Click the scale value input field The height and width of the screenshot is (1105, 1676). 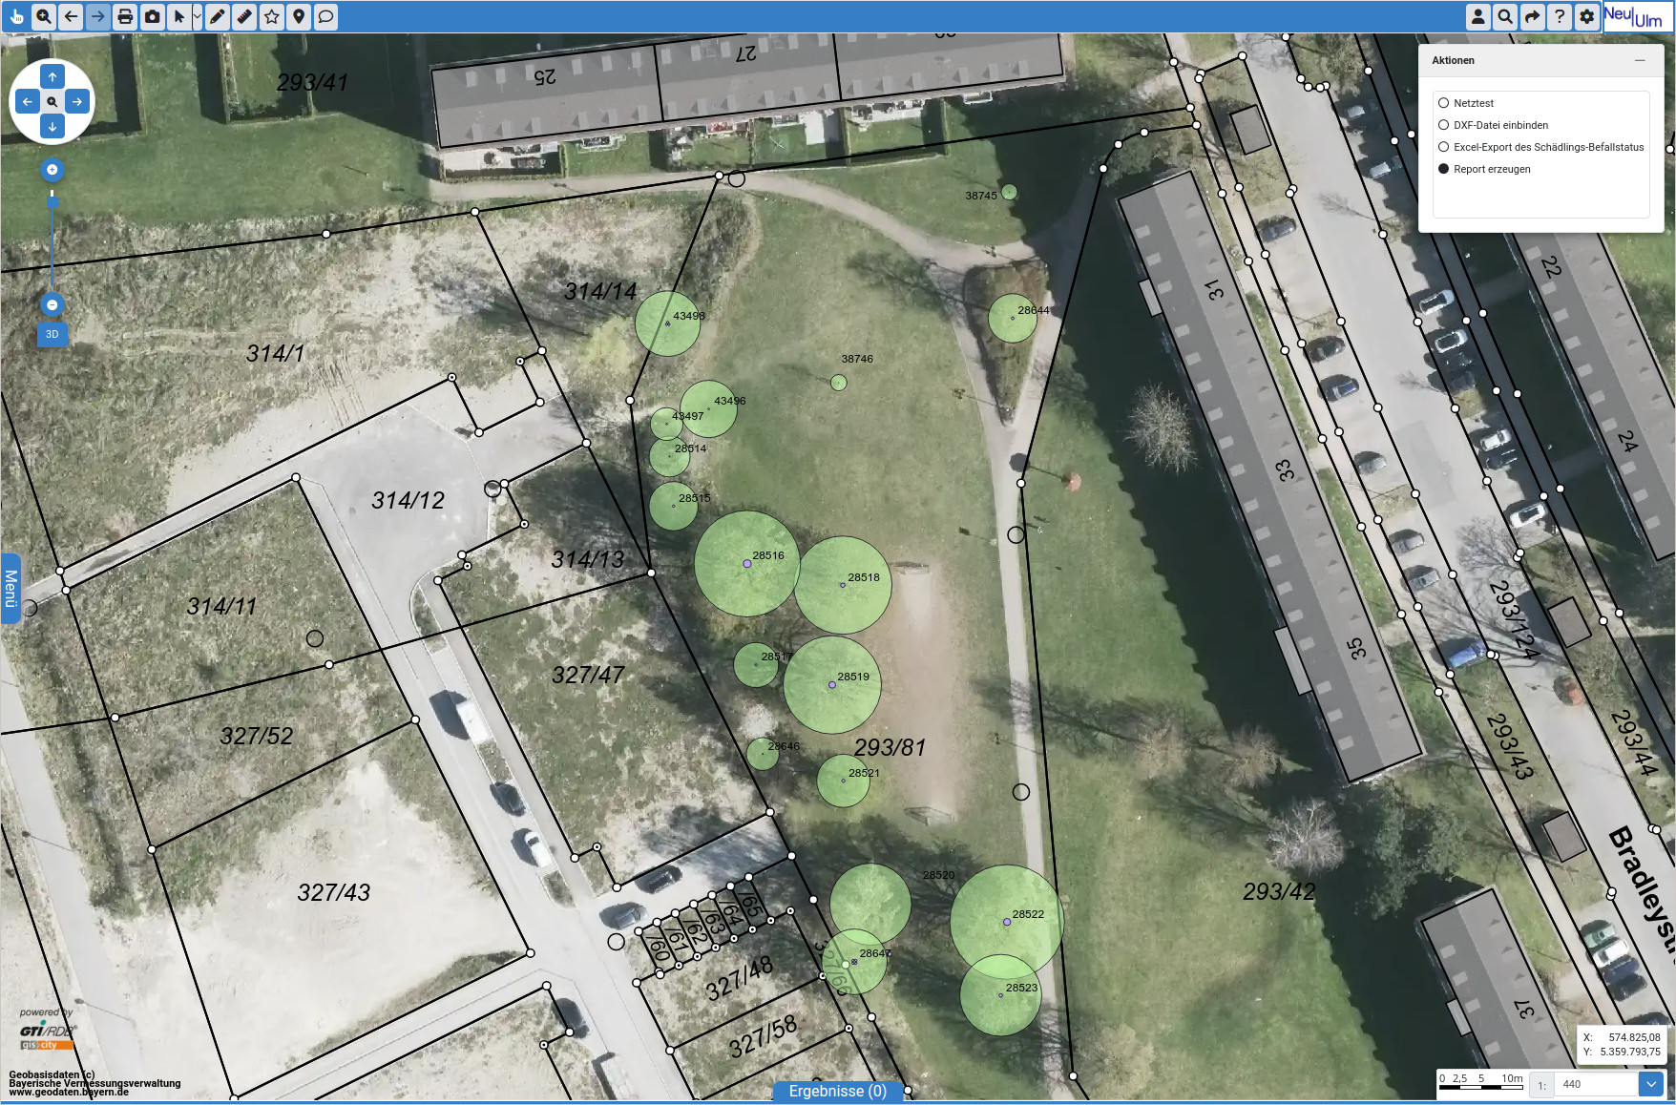tap(1594, 1084)
